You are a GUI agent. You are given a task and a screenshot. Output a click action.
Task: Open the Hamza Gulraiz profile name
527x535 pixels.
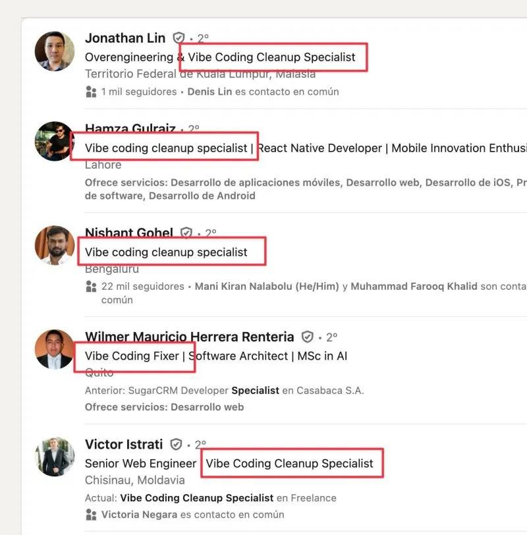click(130, 128)
